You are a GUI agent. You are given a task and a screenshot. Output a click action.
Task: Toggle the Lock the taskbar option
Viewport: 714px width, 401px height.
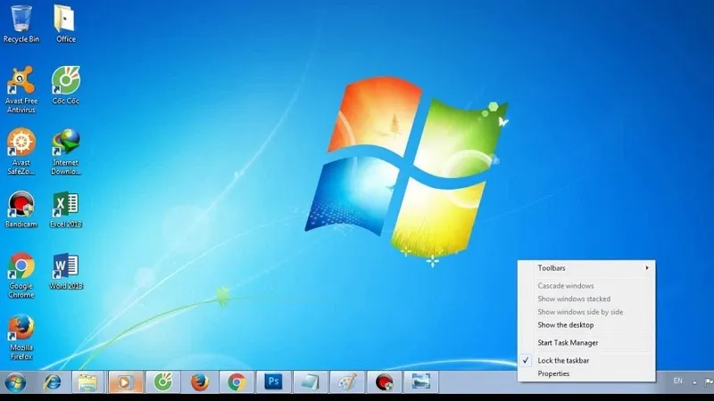pyautogui.click(x=586, y=361)
